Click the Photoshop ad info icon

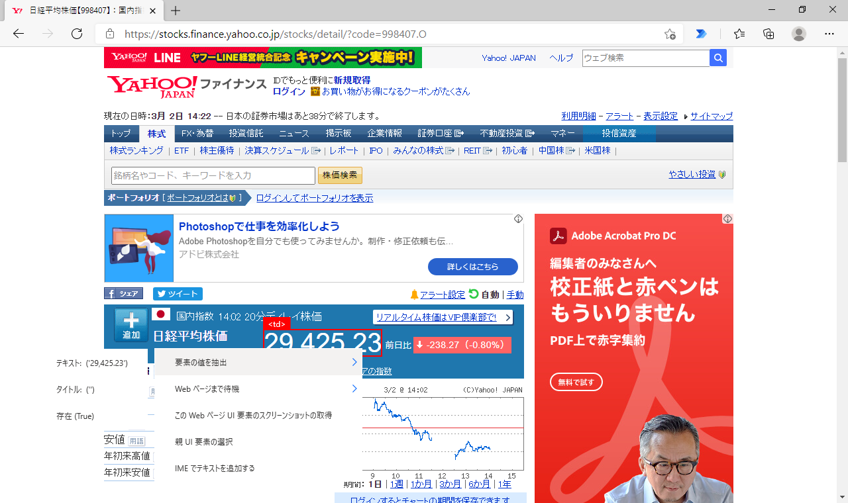(518, 219)
